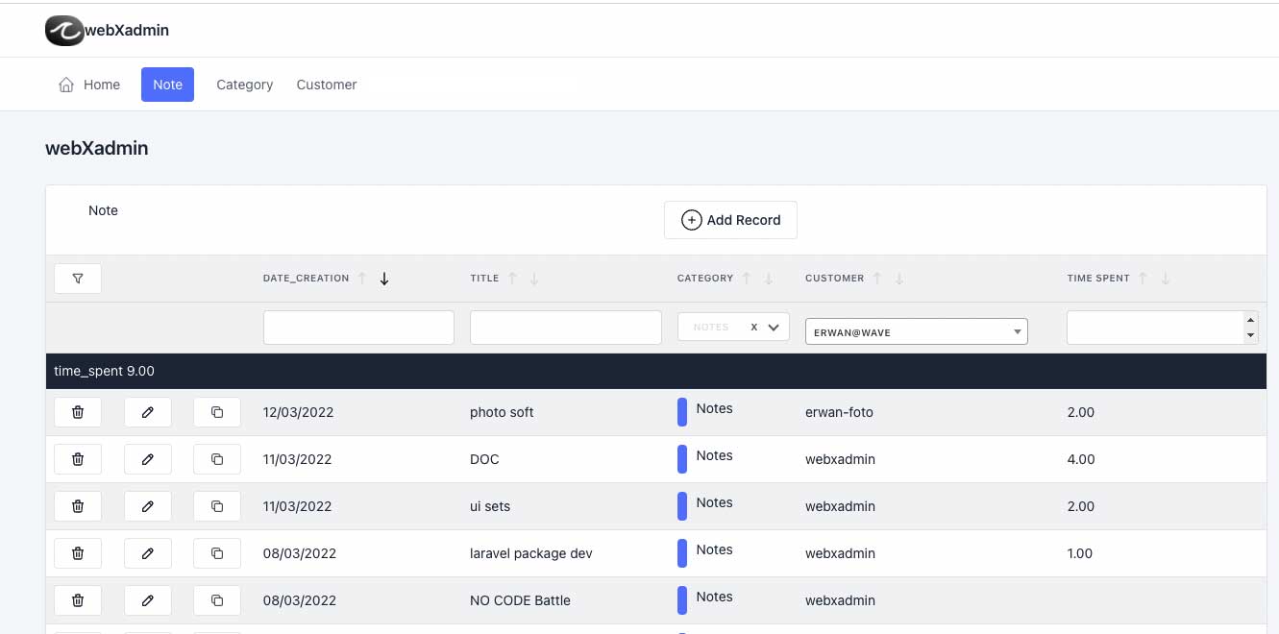Click the Home house icon

click(66, 85)
